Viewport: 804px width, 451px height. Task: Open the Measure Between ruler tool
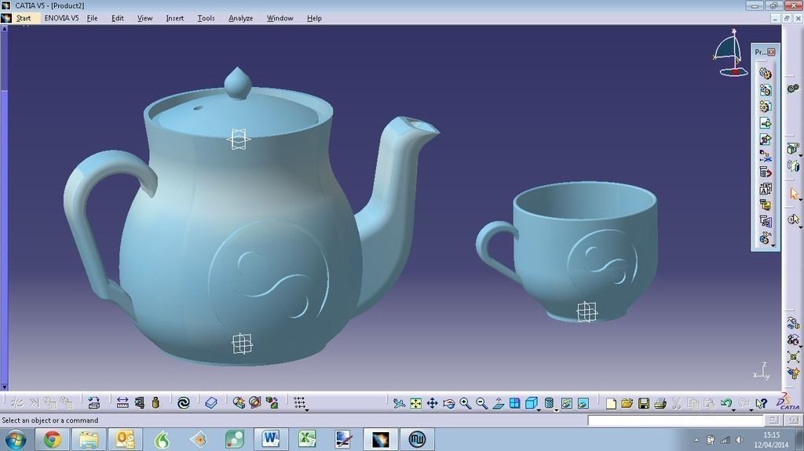click(x=122, y=402)
